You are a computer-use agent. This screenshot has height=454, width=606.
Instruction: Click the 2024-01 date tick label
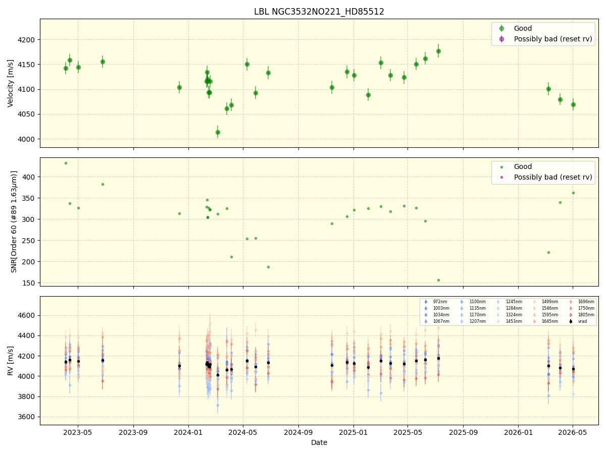pos(188,432)
